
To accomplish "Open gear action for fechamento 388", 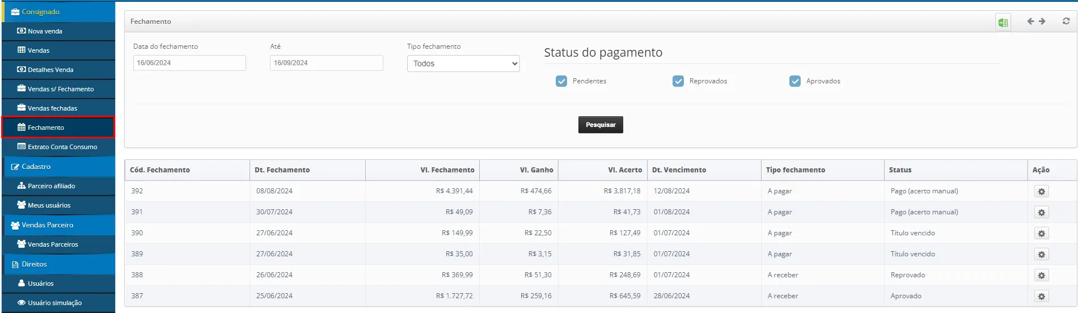I will click(x=1041, y=276).
